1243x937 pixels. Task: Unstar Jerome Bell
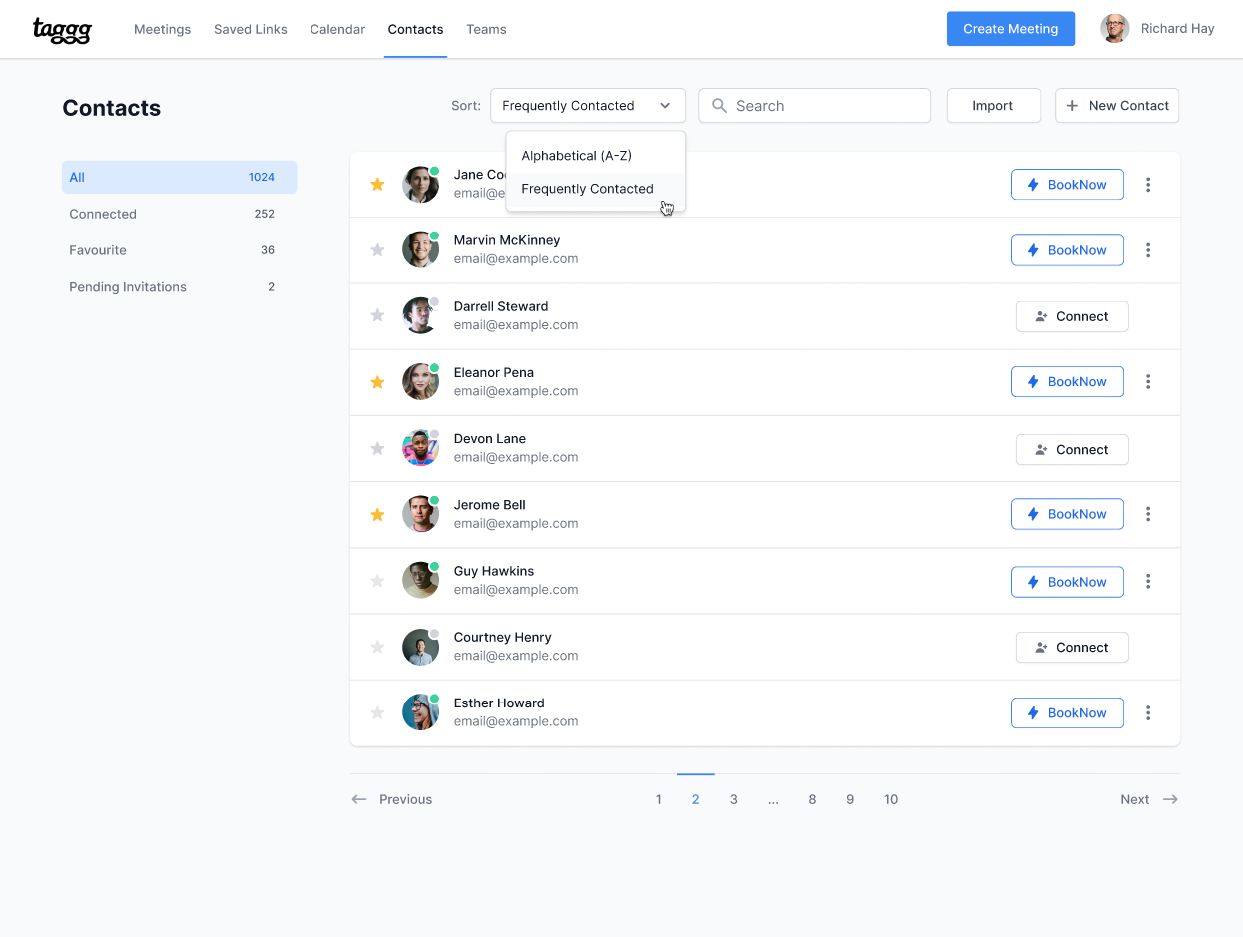coord(377,515)
